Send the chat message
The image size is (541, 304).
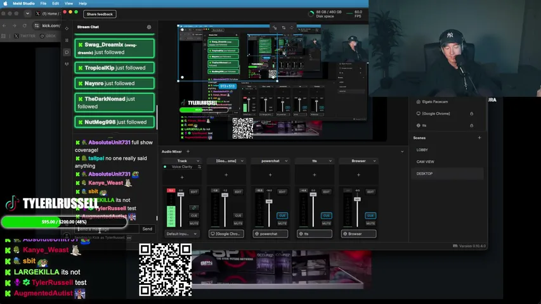(147, 229)
